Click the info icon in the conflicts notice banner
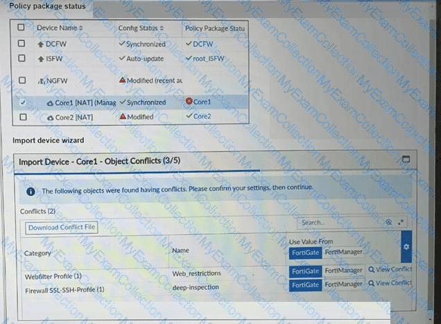 (x=31, y=191)
